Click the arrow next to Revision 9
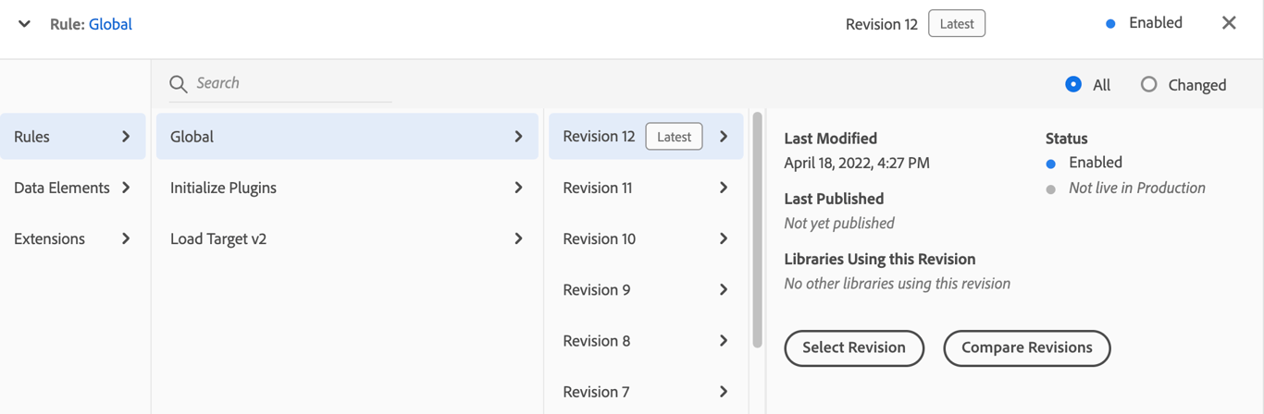This screenshot has height=414, width=1264. [724, 289]
